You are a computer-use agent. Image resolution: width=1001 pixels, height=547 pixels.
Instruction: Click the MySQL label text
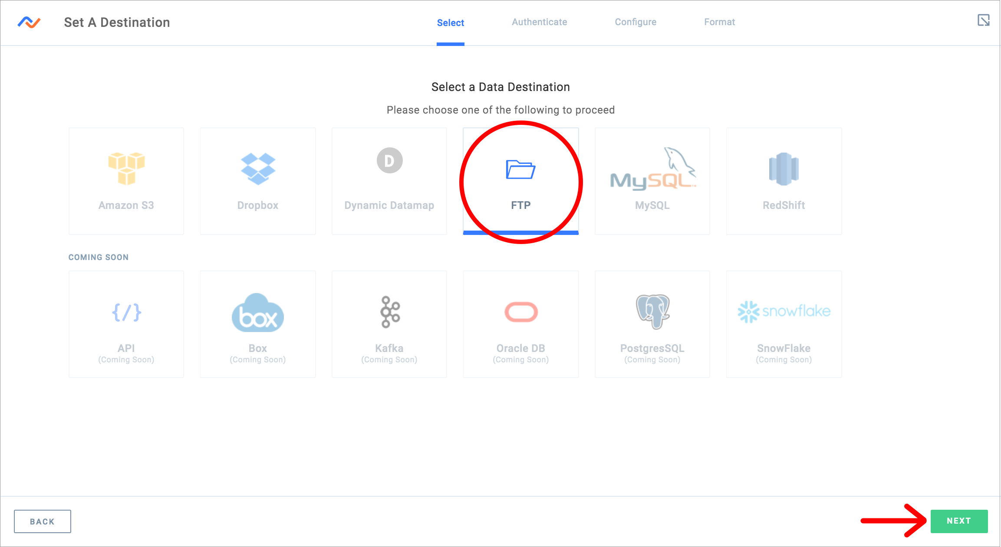coord(652,205)
